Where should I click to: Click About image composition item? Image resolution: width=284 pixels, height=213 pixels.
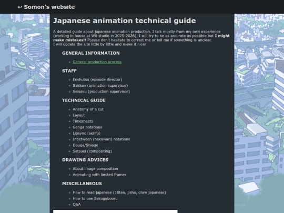95,169
